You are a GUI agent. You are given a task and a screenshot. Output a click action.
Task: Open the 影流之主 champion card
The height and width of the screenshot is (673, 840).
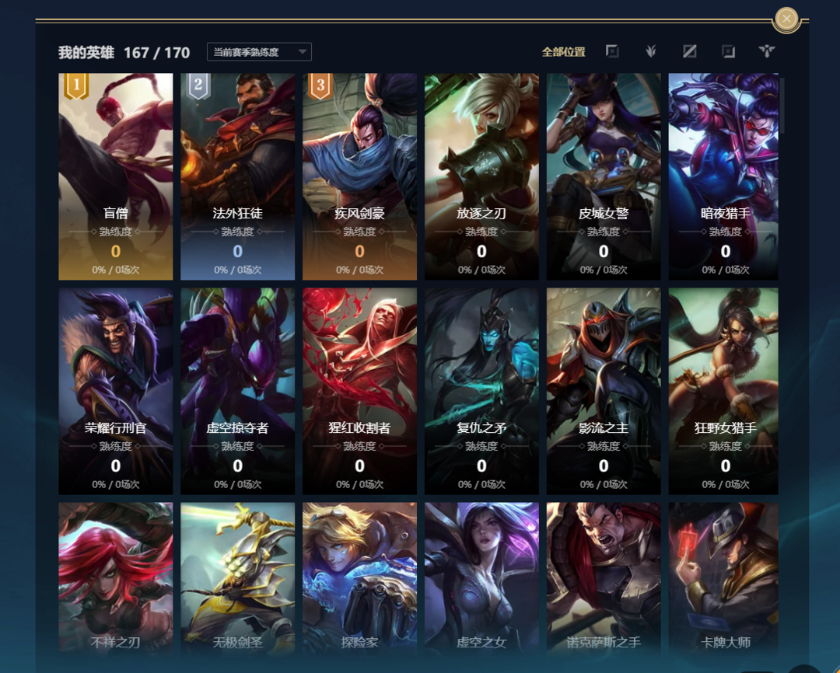[x=604, y=392]
